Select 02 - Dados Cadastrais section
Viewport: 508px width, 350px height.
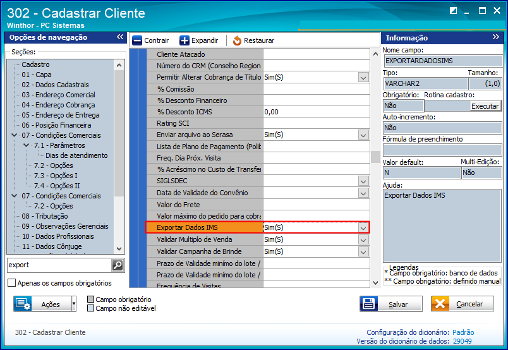tap(55, 85)
